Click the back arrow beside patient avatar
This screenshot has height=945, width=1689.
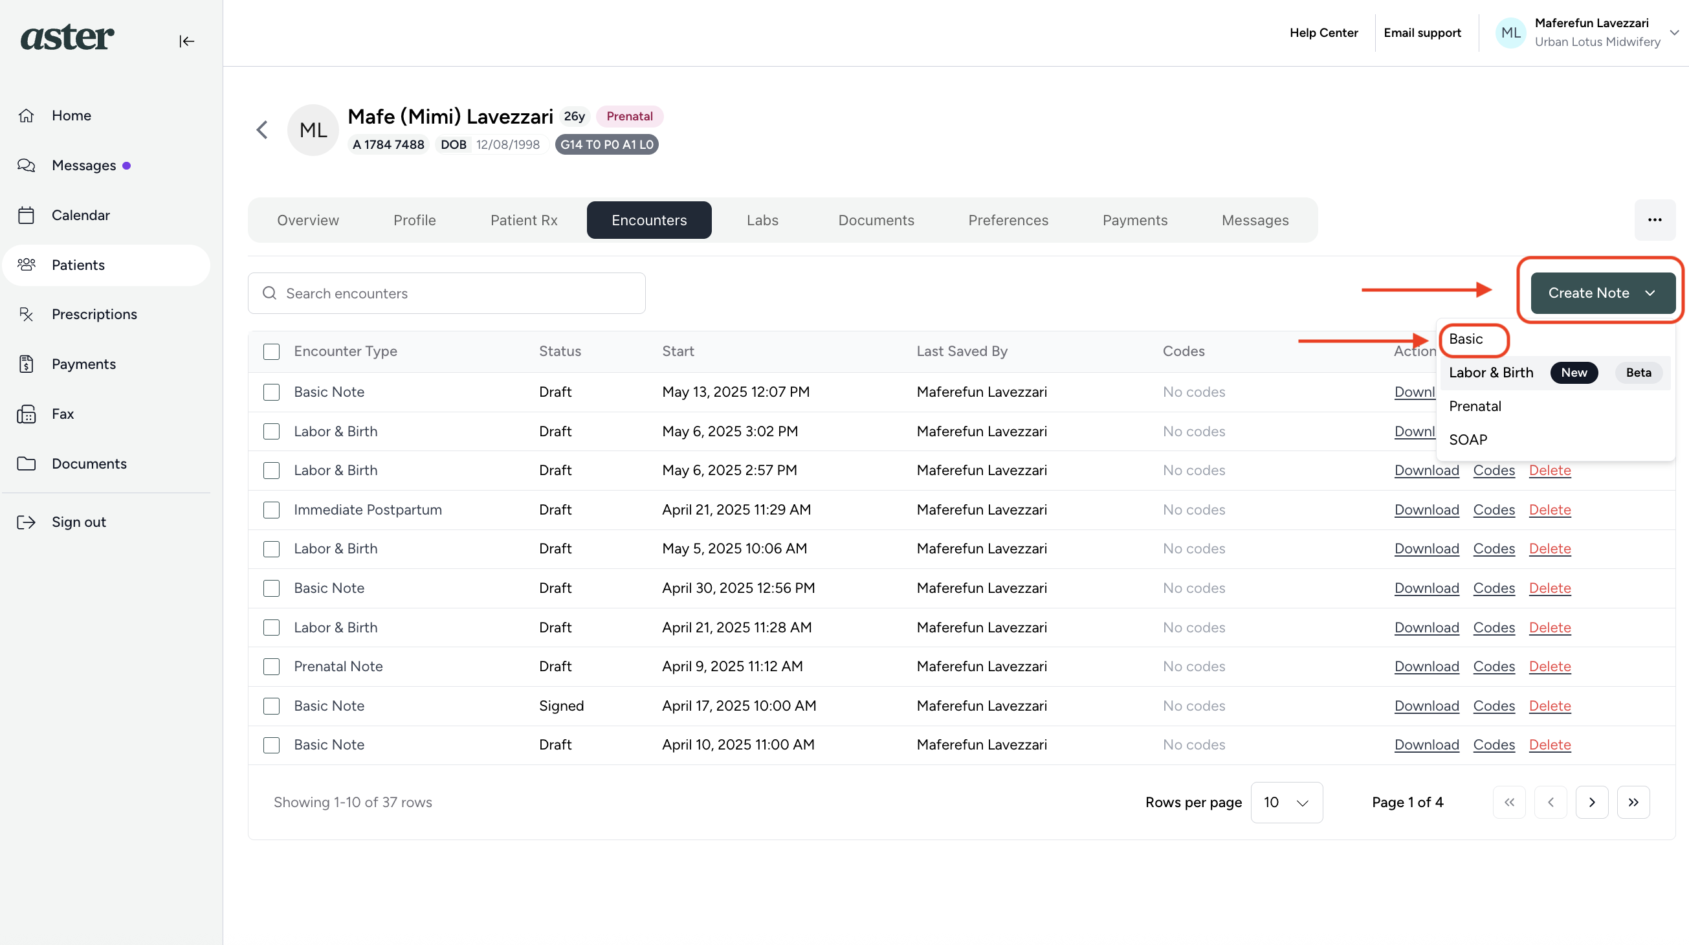click(x=262, y=130)
